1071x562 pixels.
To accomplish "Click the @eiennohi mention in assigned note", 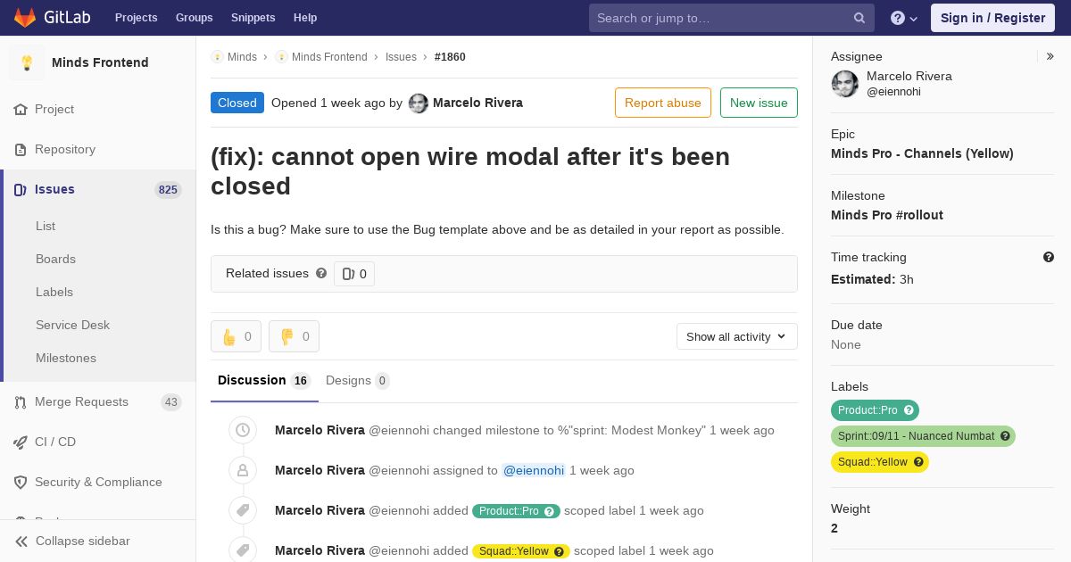I will (534, 470).
